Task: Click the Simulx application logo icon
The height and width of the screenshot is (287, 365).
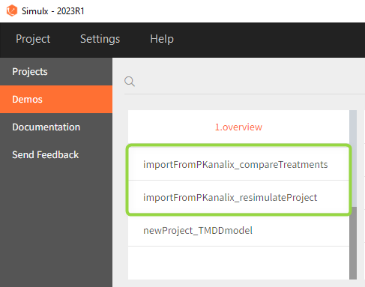Action: tap(12, 10)
